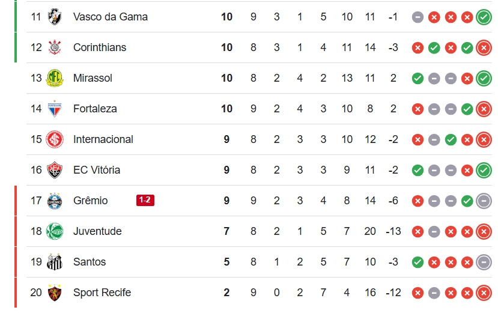The width and height of the screenshot is (498, 313).
Task: Click Vasco da Gama's latest win result icon
Action: [x=484, y=17]
